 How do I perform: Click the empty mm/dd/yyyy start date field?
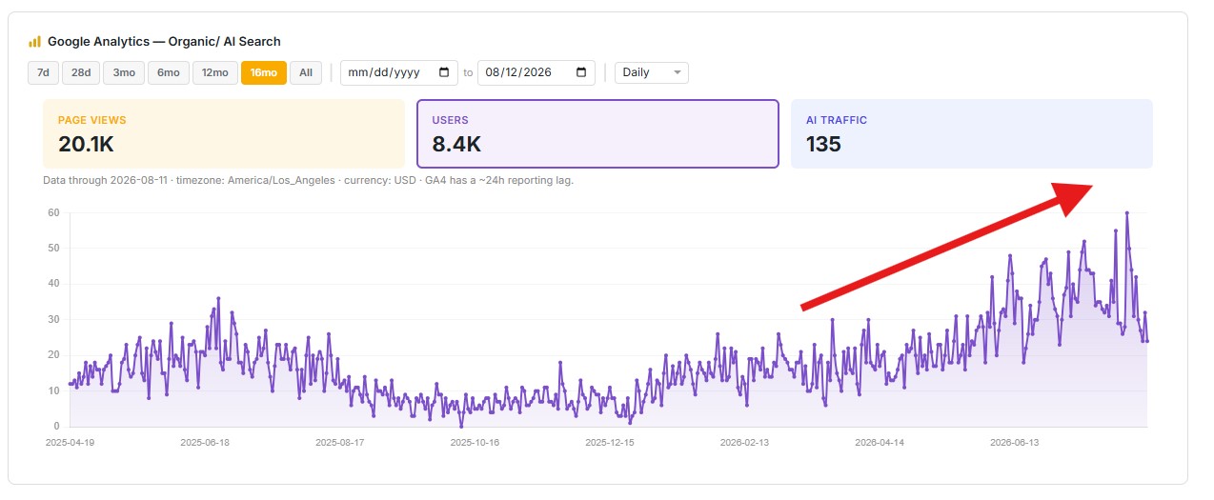pyautogui.click(x=399, y=72)
